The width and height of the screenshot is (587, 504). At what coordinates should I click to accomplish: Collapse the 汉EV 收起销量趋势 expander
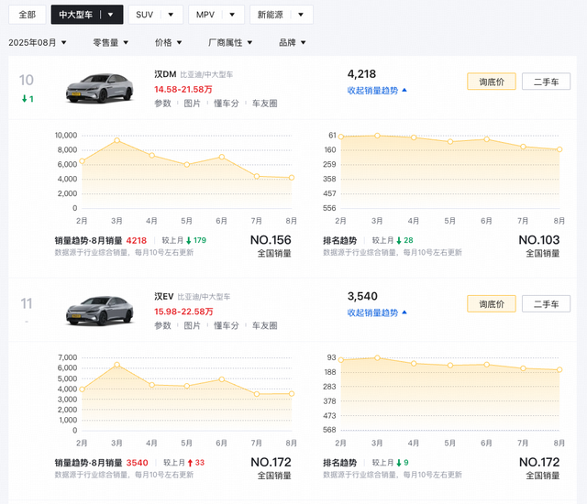(377, 312)
